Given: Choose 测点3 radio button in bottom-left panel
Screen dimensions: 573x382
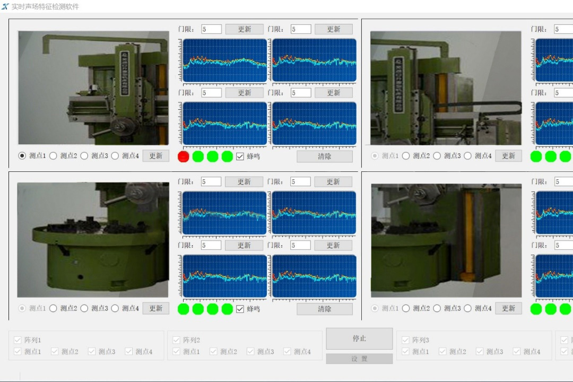Looking at the screenshot, I should point(84,308).
